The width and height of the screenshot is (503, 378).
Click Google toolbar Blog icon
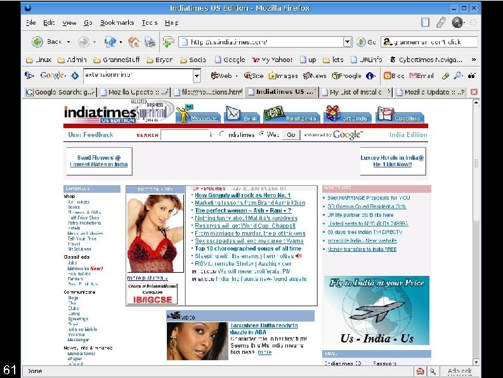pos(388,75)
